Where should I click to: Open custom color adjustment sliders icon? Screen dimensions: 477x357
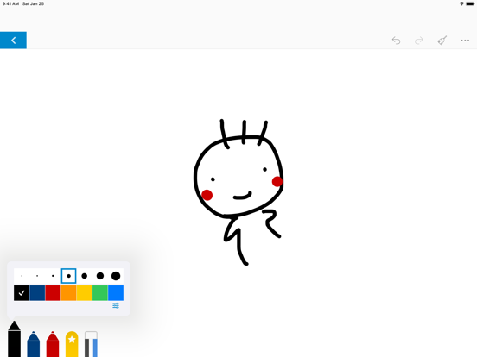116,305
